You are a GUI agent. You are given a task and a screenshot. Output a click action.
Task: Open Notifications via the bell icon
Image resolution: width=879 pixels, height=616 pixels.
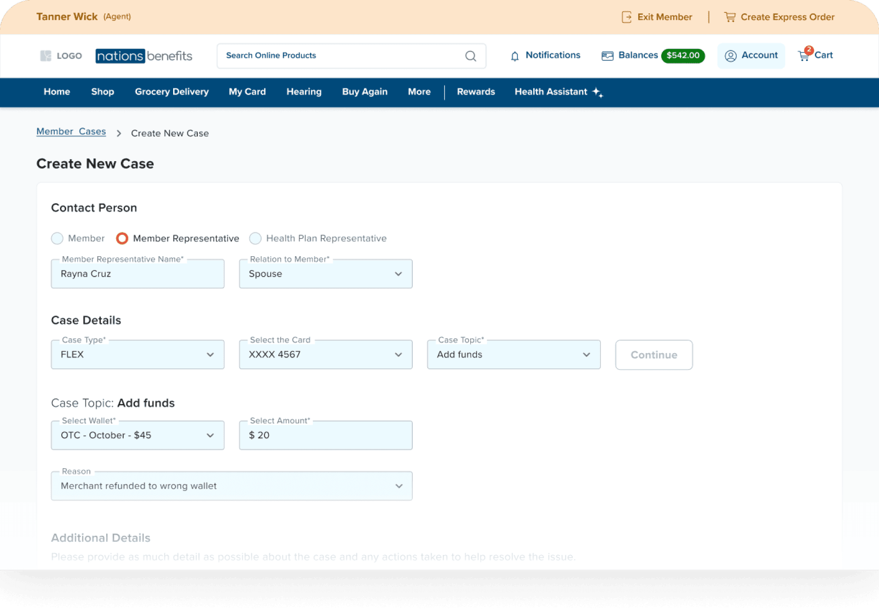(515, 56)
